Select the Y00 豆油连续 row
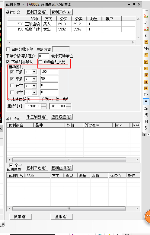This screenshot has height=235, width=150. click(x=71, y=24)
